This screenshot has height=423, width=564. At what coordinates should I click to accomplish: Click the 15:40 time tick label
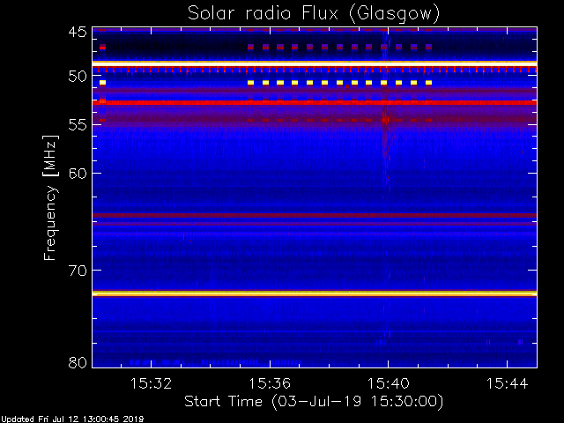point(388,383)
